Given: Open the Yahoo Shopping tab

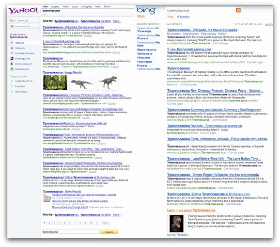Looking at the screenshot, I should click(x=86, y=7).
